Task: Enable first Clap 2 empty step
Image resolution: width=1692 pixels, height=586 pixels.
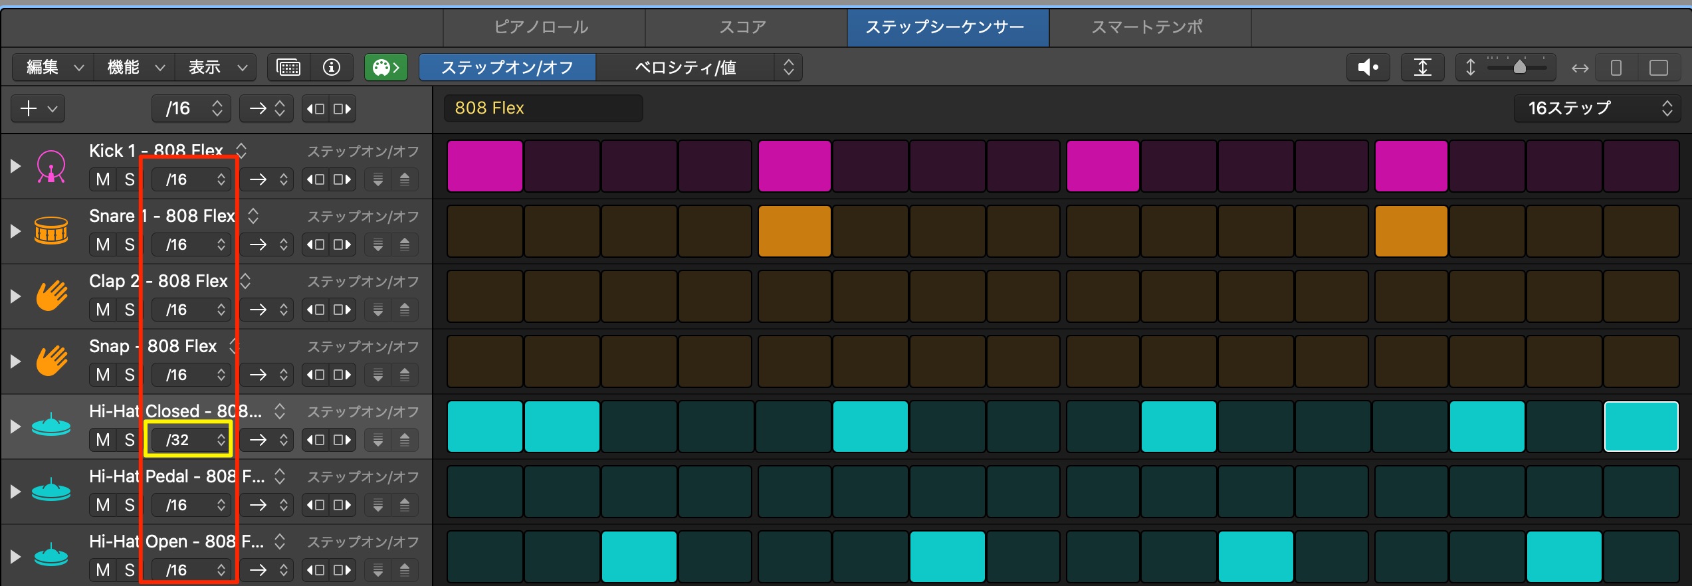Action: point(485,296)
